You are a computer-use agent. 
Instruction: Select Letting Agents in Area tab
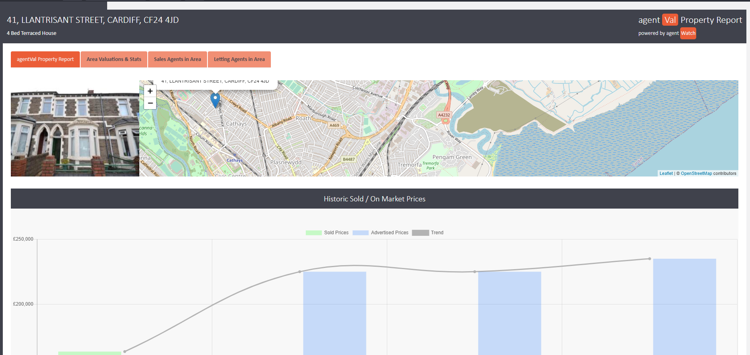pos(239,59)
